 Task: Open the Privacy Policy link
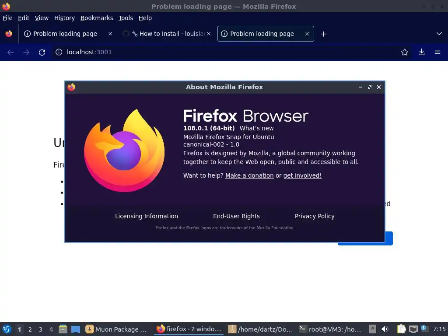click(x=315, y=216)
